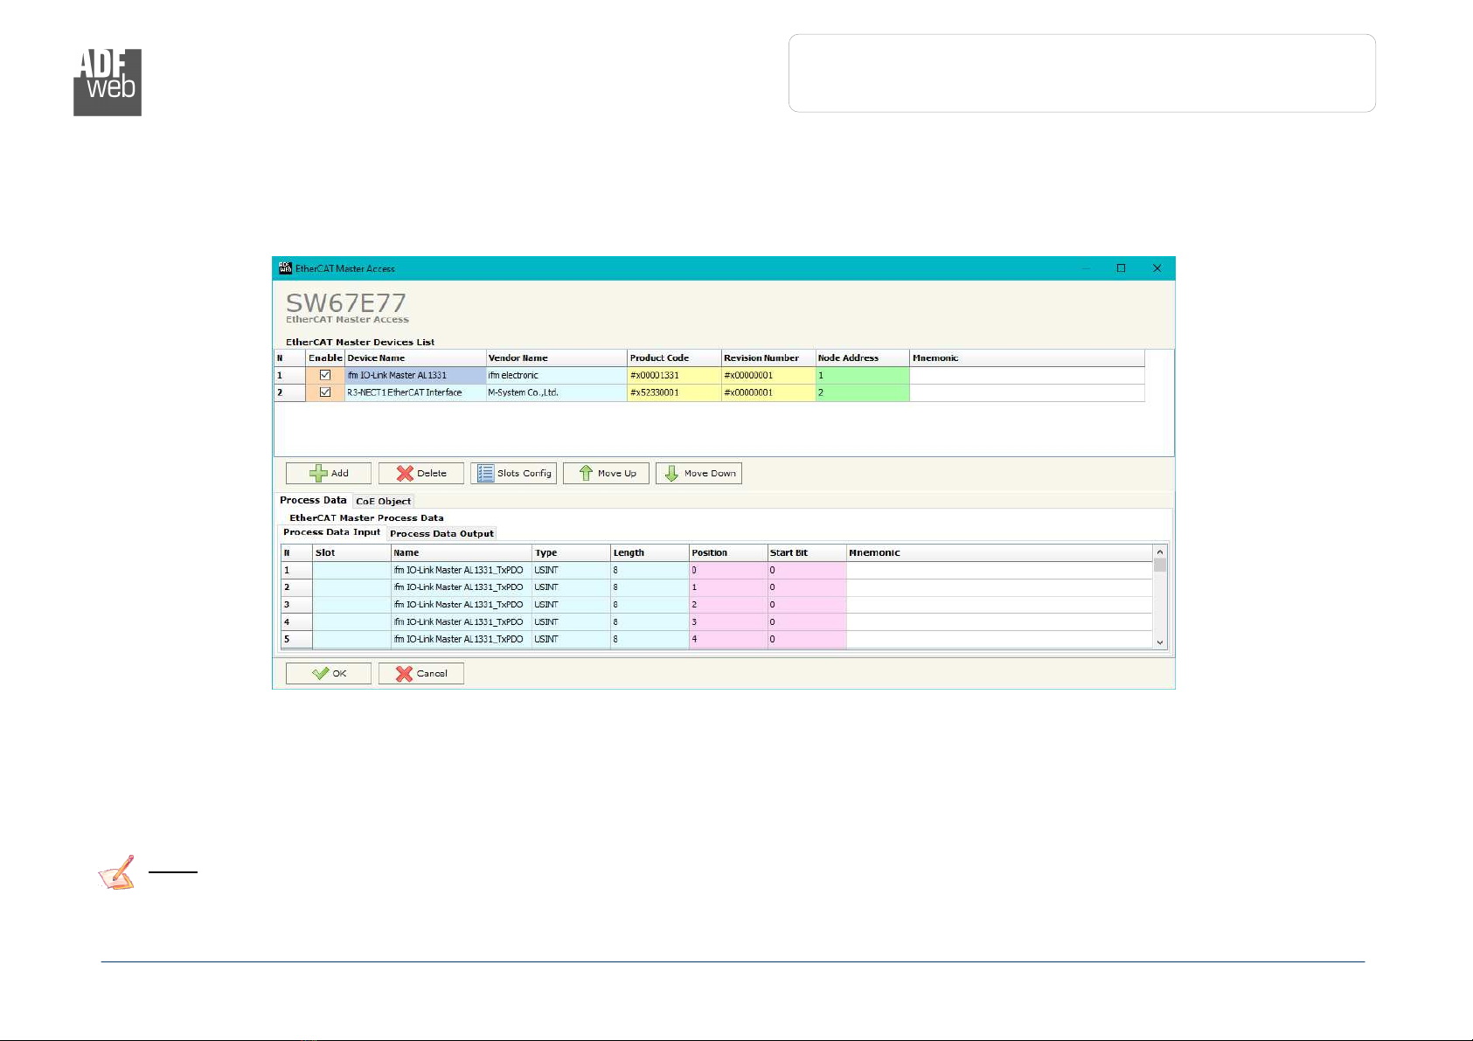
Task: Open the Process Data Output tab
Action: 441,533
